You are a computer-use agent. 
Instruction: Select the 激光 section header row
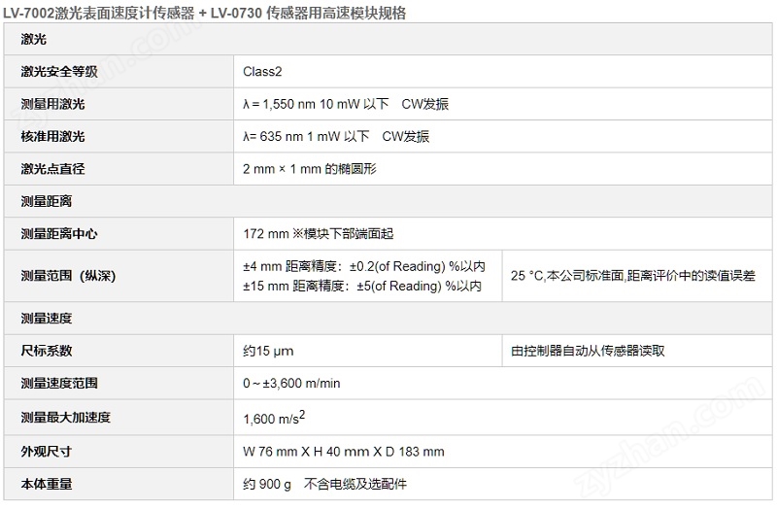point(388,39)
